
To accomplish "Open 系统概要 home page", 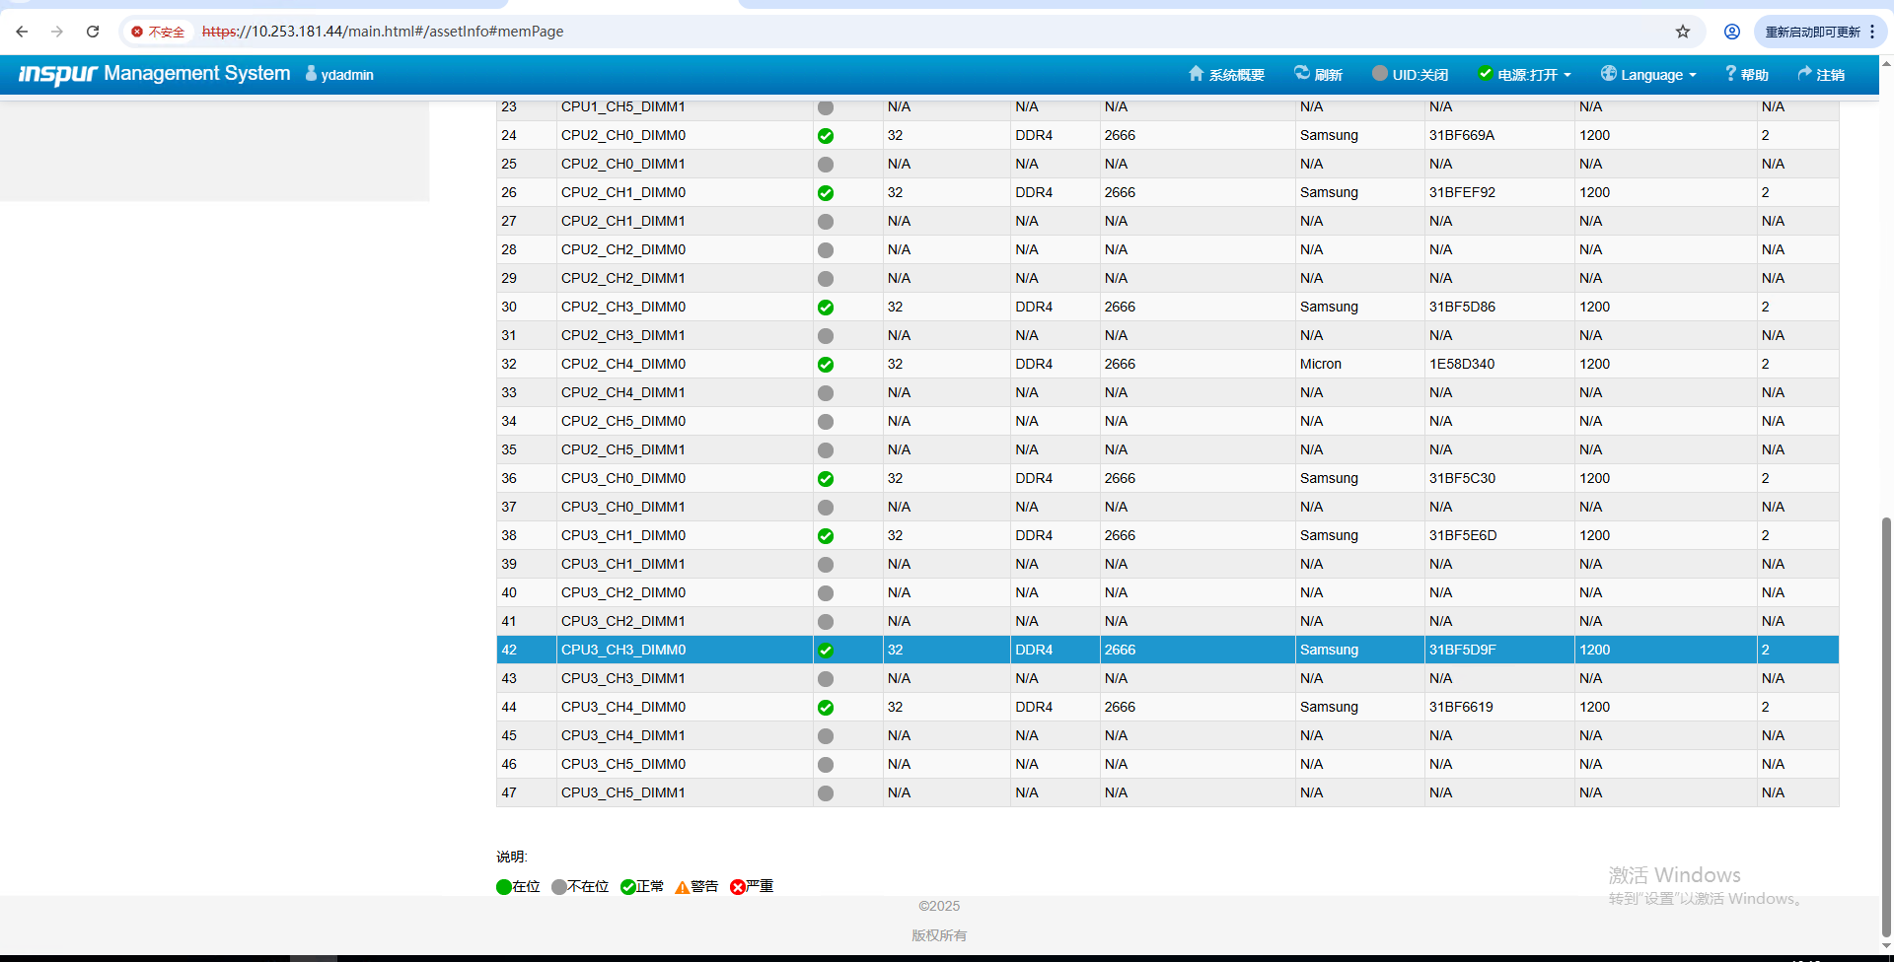I will (x=1226, y=74).
